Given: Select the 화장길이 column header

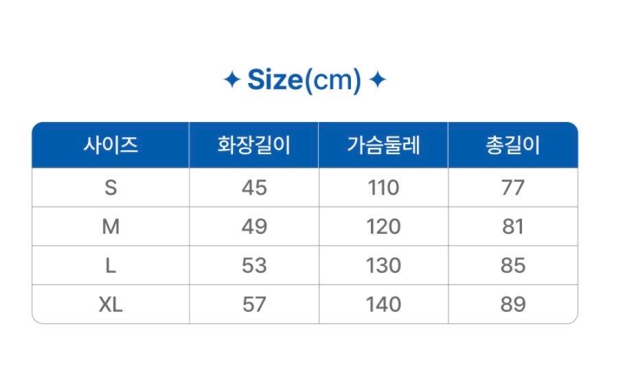Looking at the screenshot, I should tap(253, 145).
